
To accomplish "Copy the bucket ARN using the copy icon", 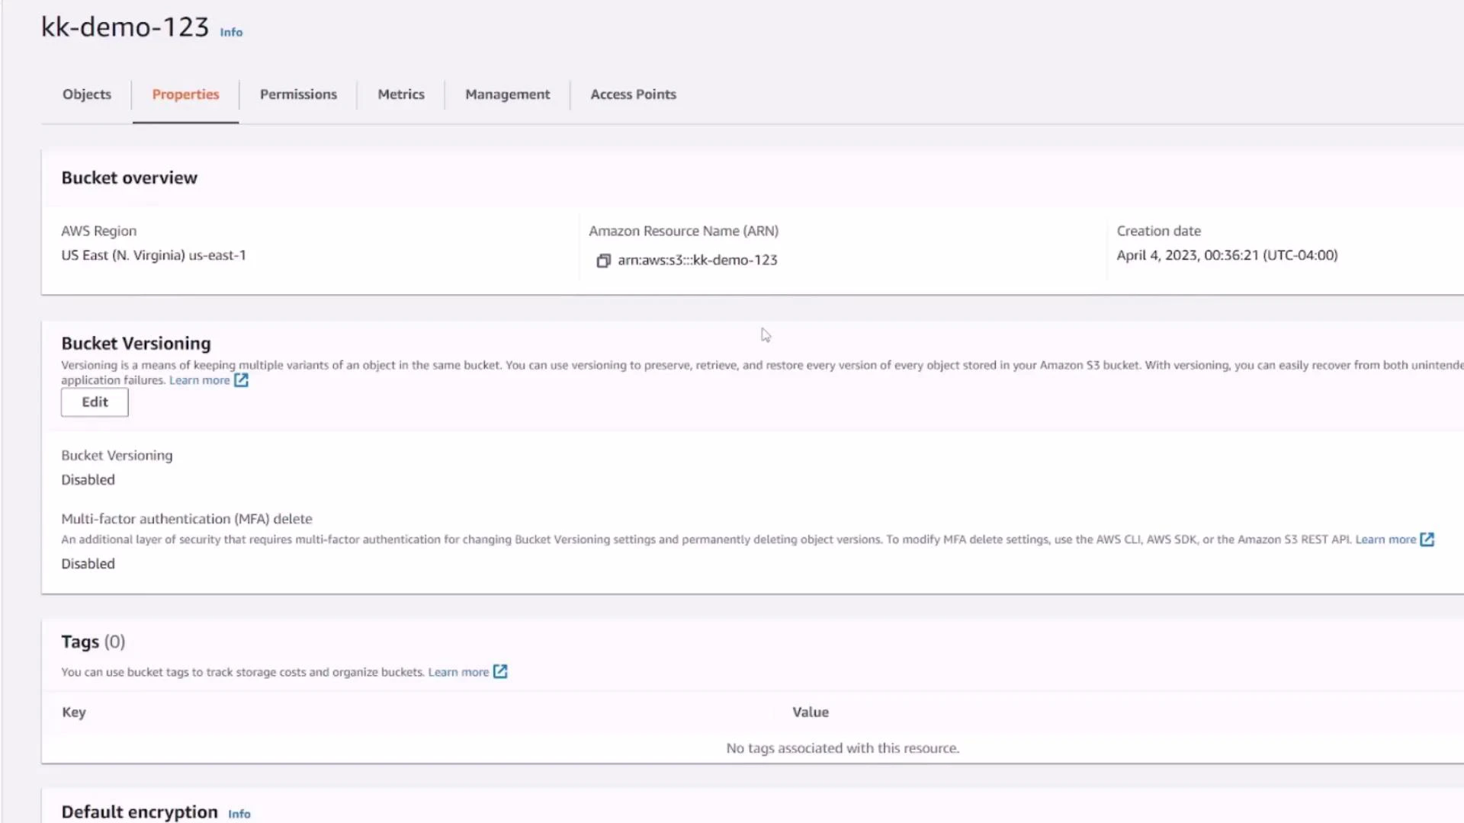I will click(x=603, y=260).
